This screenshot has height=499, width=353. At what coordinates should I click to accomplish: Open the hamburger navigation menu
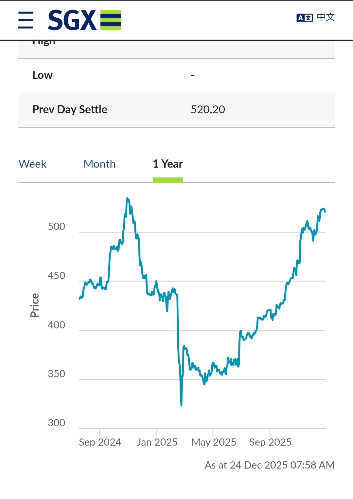(x=26, y=20)
